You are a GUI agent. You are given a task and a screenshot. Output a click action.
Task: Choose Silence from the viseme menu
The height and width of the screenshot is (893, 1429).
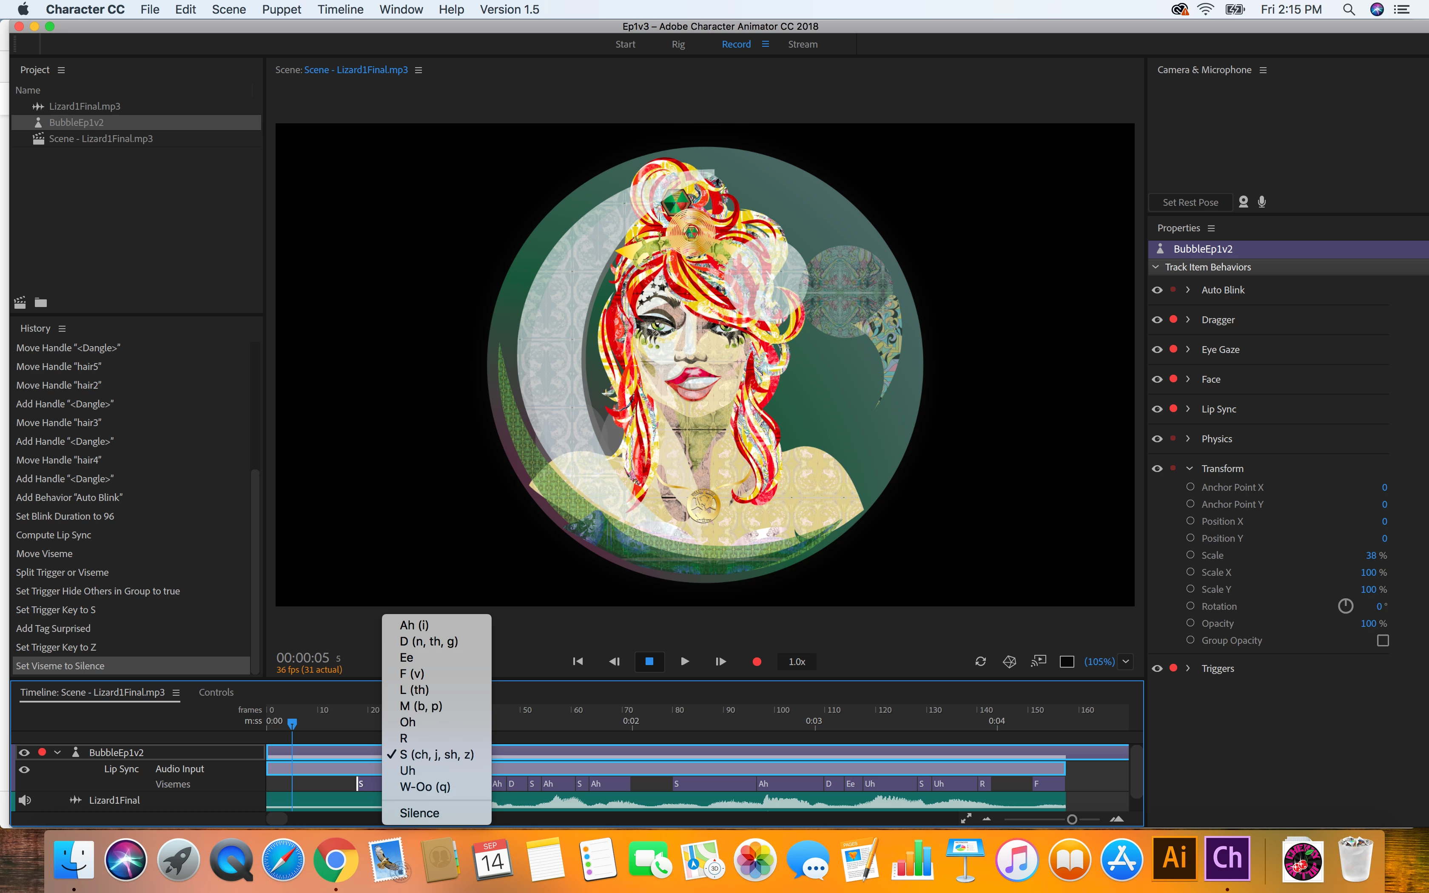419,813
